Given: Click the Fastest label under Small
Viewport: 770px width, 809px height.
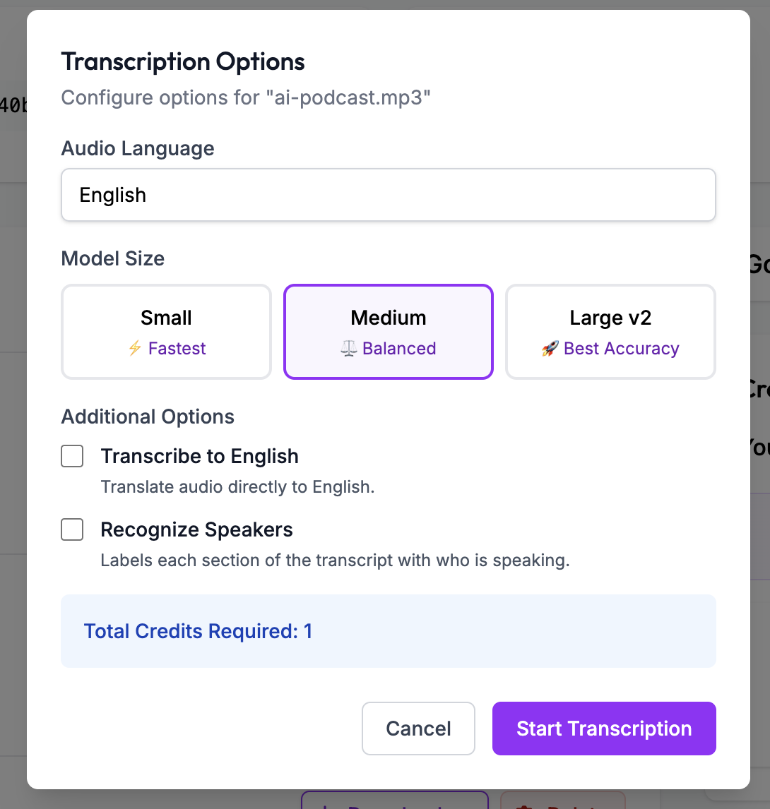Looking at the screenshot, I should [x=177, y=348].
